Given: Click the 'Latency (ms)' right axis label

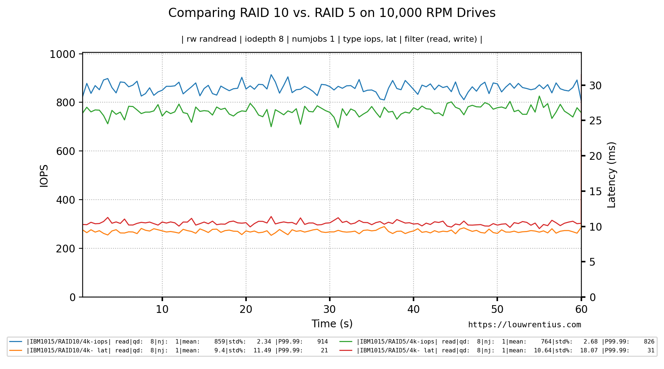Looking at the screenshot, I should pyautogui.click(x=612, y=175).
